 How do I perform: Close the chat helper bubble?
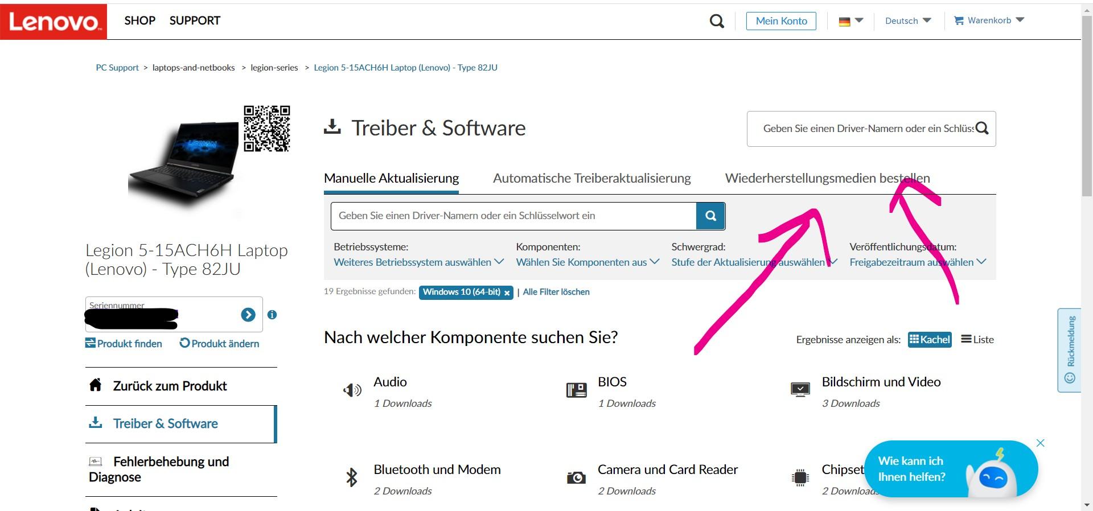[x=1040, y=443]
